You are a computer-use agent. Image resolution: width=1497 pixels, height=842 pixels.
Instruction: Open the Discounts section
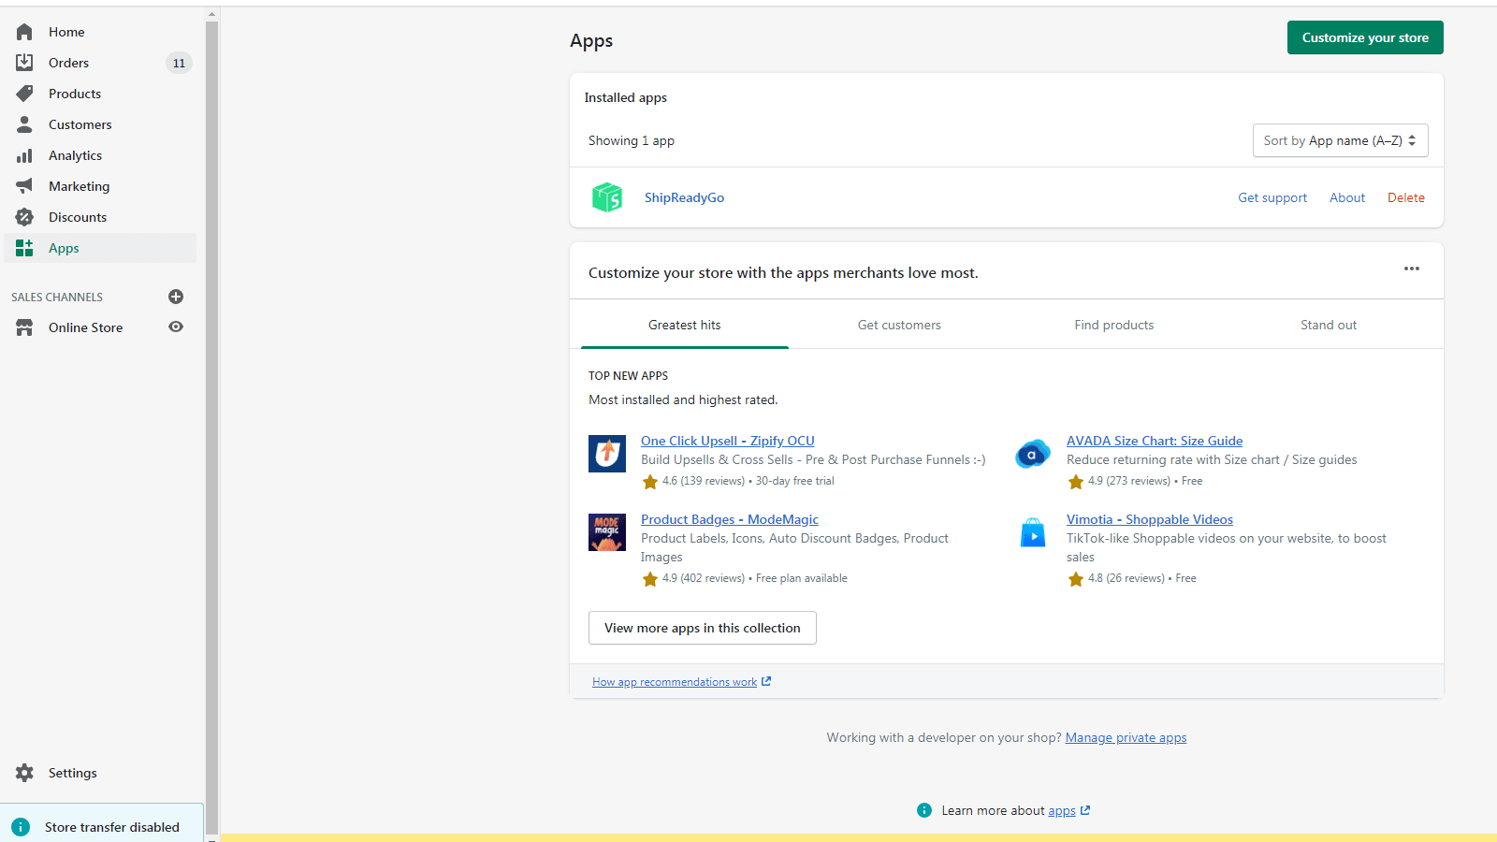pyautogui.click(x=23, y=216)
